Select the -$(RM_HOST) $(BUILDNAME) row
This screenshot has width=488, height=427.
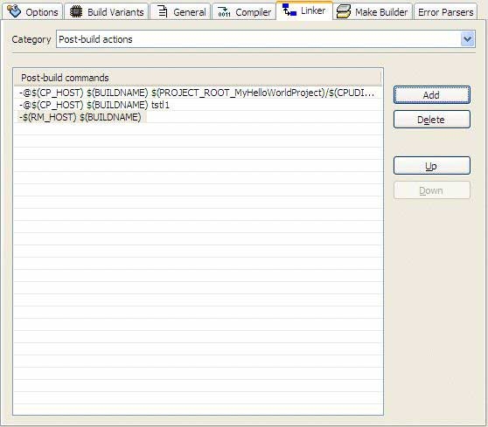pos(198,117)
